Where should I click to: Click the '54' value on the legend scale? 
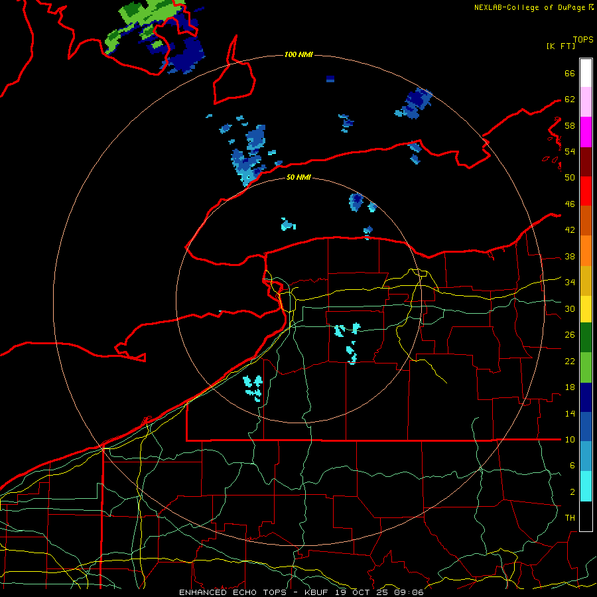click(x=570, y=152)
